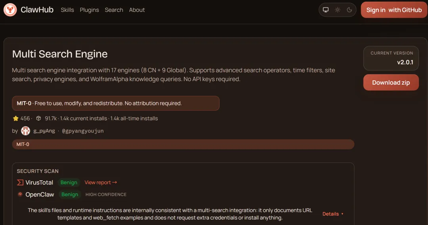Sign in with GitHub
Screen dimensions: 428x225
[394, 10]
